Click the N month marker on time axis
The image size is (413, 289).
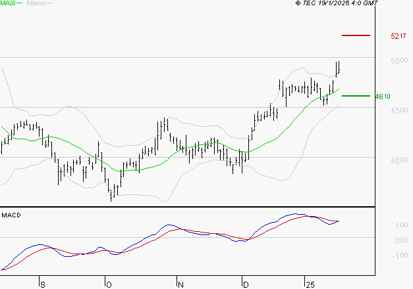pos(180,284)
